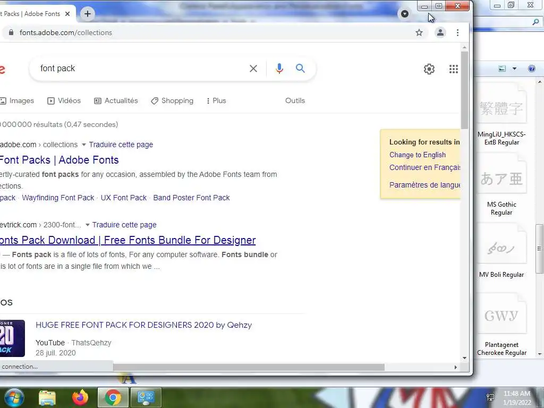Click the site padlock icon
Screen dimensions: 544x408
coord(11,32)
